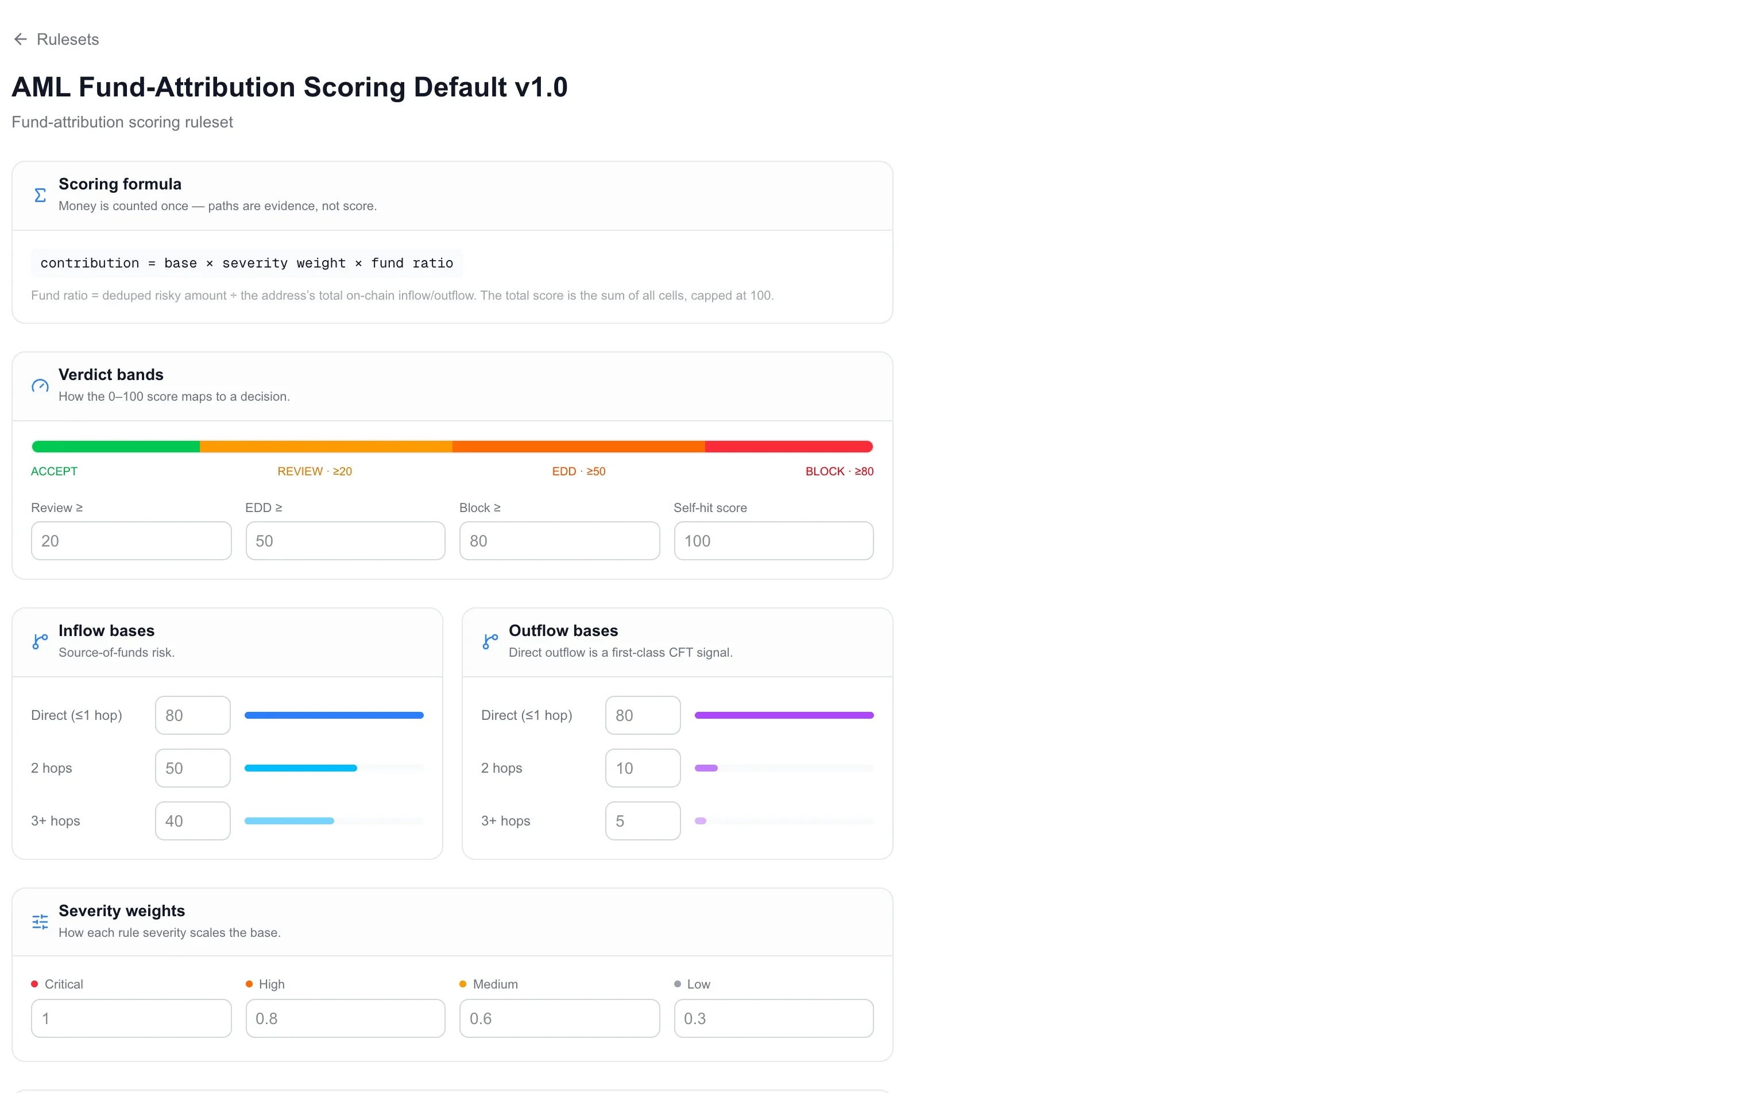Click the branch icon in Inflow bases
Screen dimensions: 1748x1093
pyautogui.click(x=40, y=641)
